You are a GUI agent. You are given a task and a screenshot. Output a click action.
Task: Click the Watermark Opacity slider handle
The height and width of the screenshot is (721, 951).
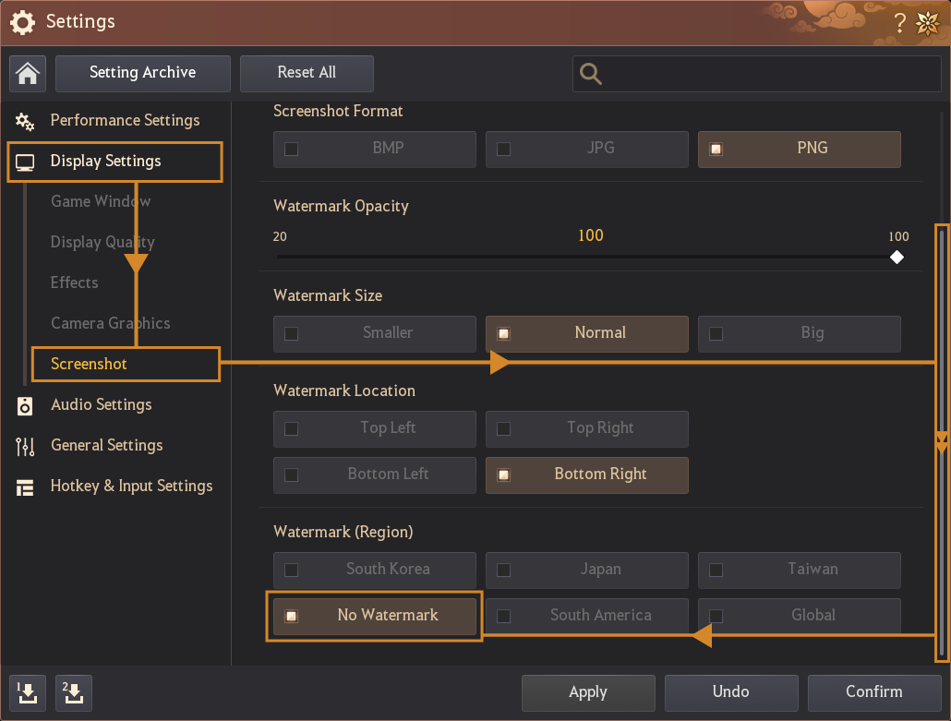(897, 257)
